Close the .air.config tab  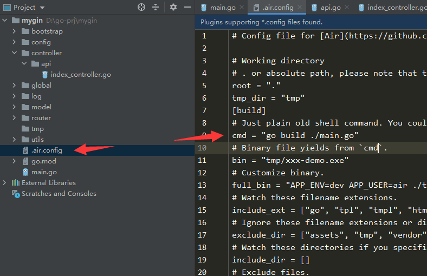[300, 8]
